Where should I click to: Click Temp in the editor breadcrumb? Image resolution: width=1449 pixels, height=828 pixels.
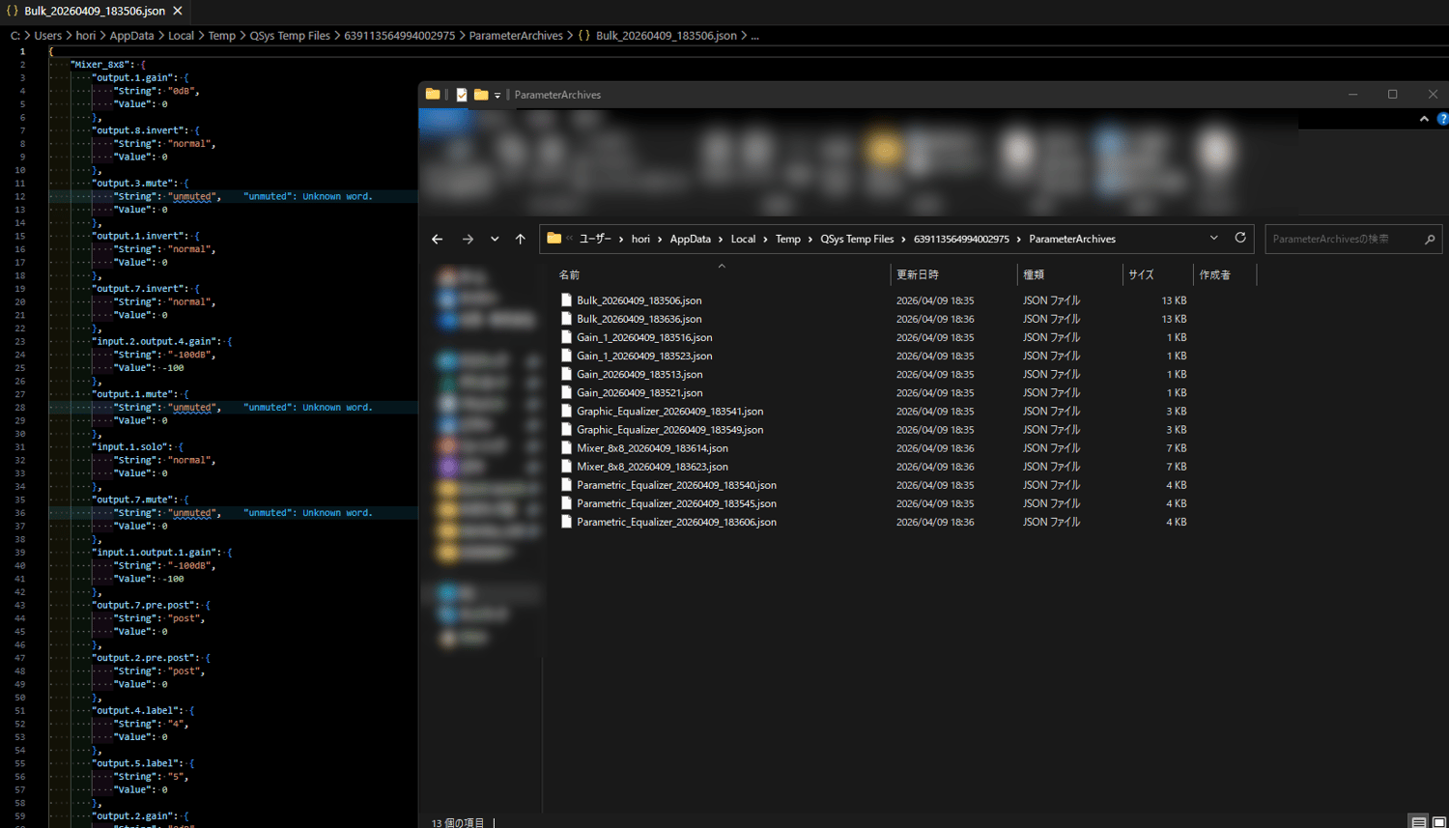coord(222,36)
